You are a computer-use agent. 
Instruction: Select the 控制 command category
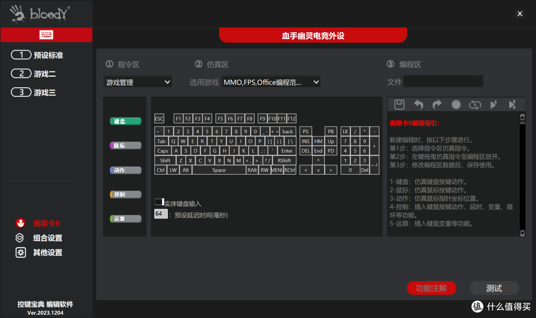tap(126, 194)
